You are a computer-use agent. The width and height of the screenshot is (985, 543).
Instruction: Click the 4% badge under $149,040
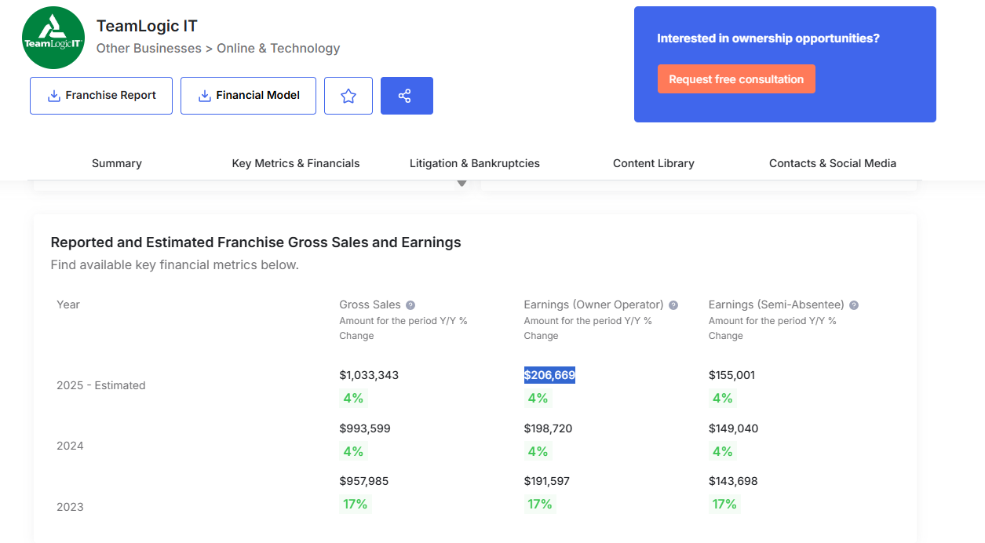coord(722,451)
